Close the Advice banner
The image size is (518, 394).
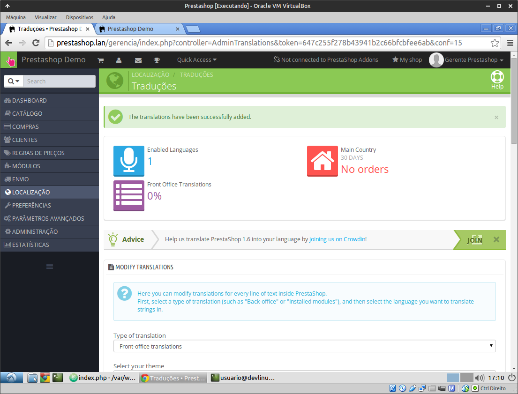click(496, 239)
